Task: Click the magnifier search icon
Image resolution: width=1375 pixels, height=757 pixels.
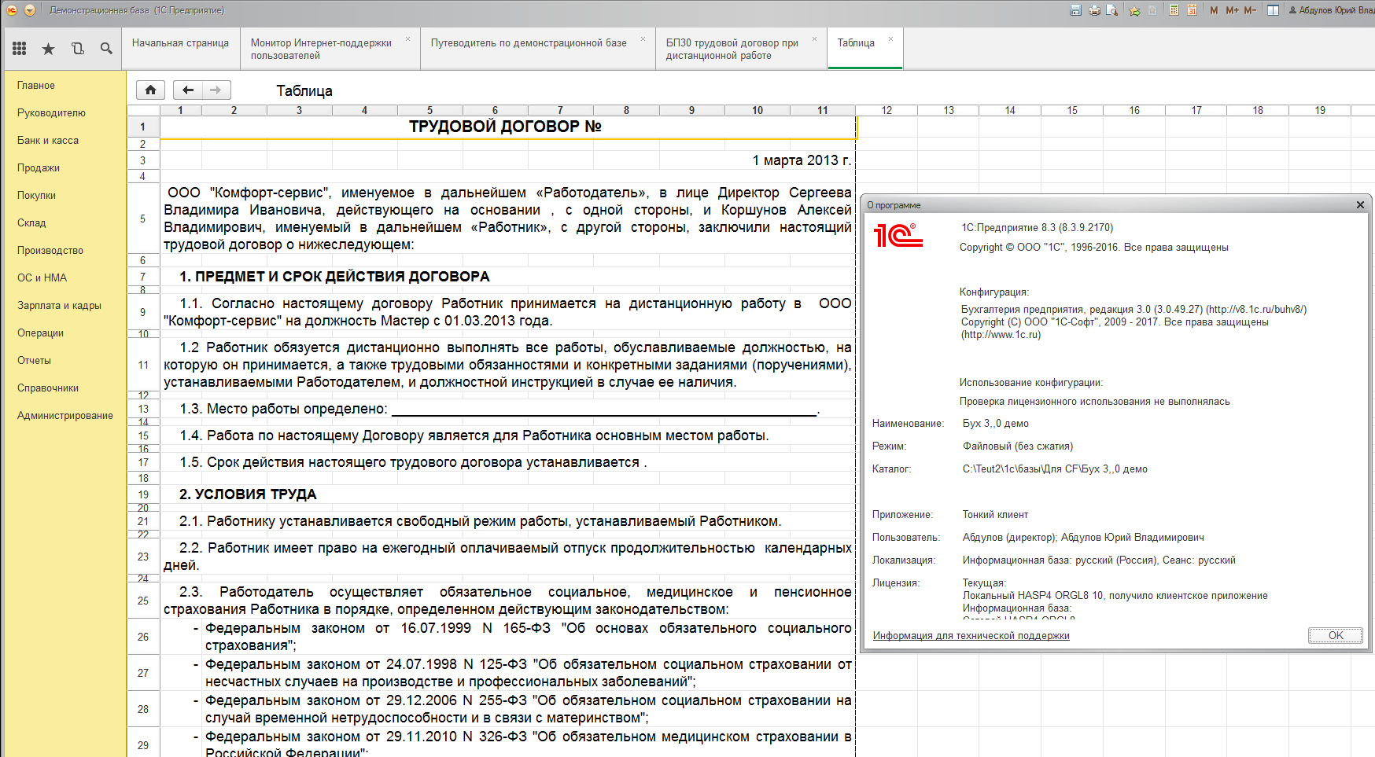Action: coord(106,49)
